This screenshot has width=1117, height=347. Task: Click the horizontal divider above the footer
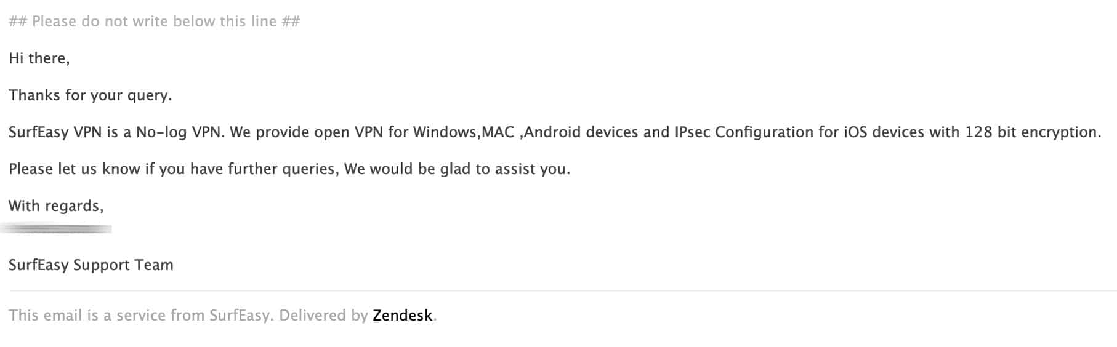pos(562,290)
